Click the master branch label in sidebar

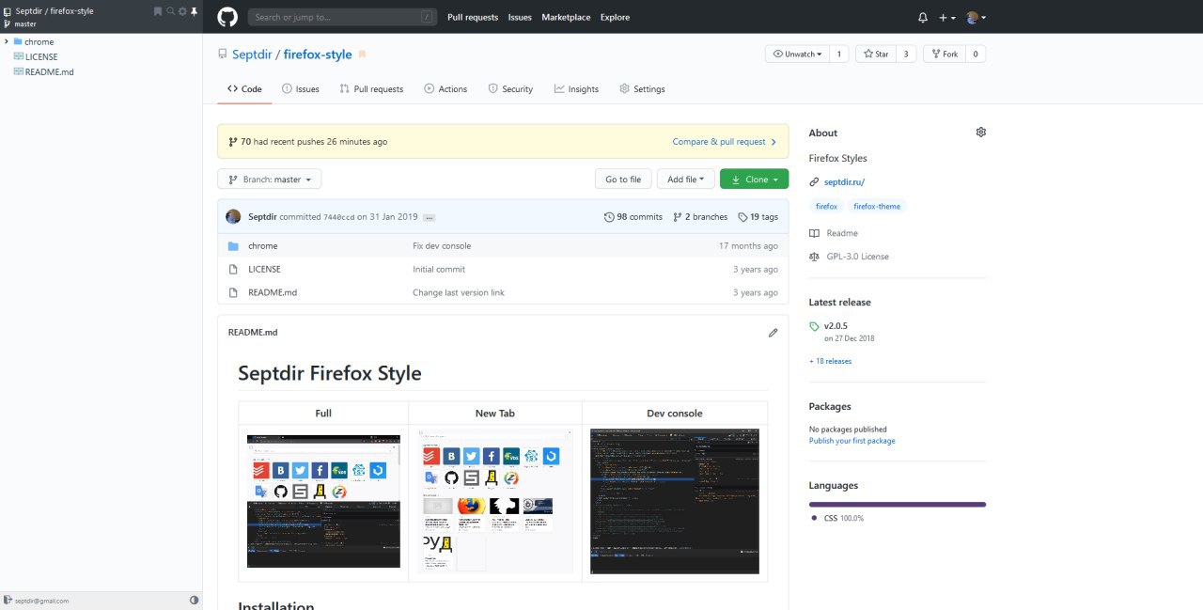click(25, 23)
